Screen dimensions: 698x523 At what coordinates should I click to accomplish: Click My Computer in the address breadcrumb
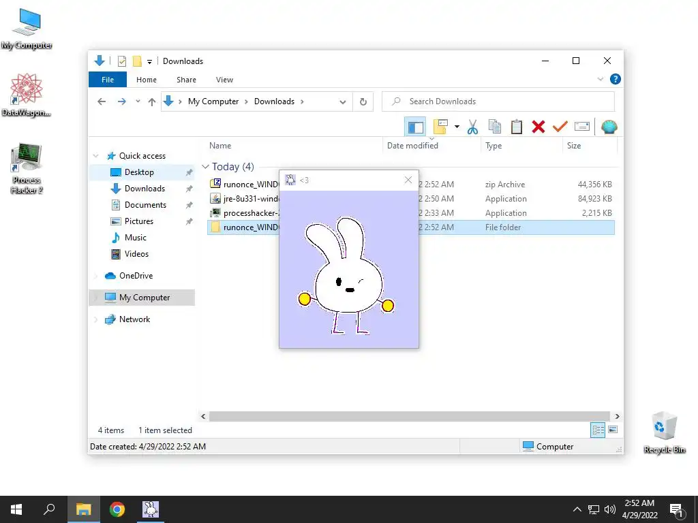coord(213,101)
